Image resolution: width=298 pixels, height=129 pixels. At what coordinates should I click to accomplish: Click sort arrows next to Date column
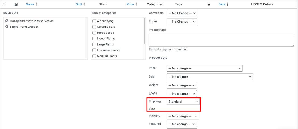(227, 4)
